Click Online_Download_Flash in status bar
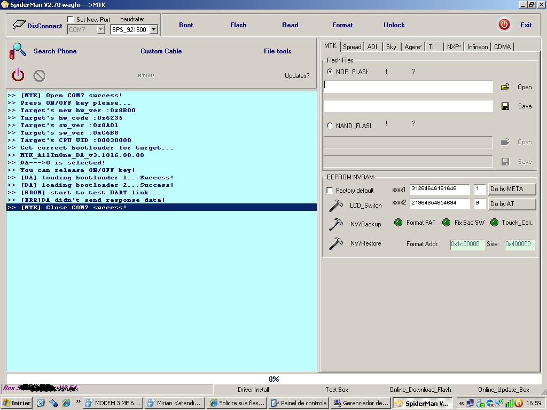Viewport: 547px width, 410px height. pos(420,389)
